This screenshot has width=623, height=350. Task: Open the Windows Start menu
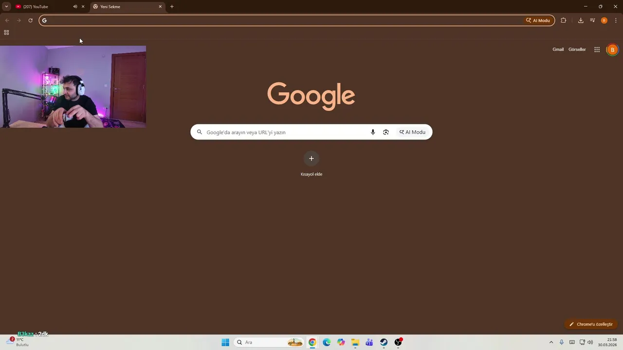225,342
